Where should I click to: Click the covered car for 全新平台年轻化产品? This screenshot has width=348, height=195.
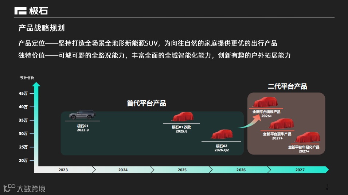[x=308, y=137]
